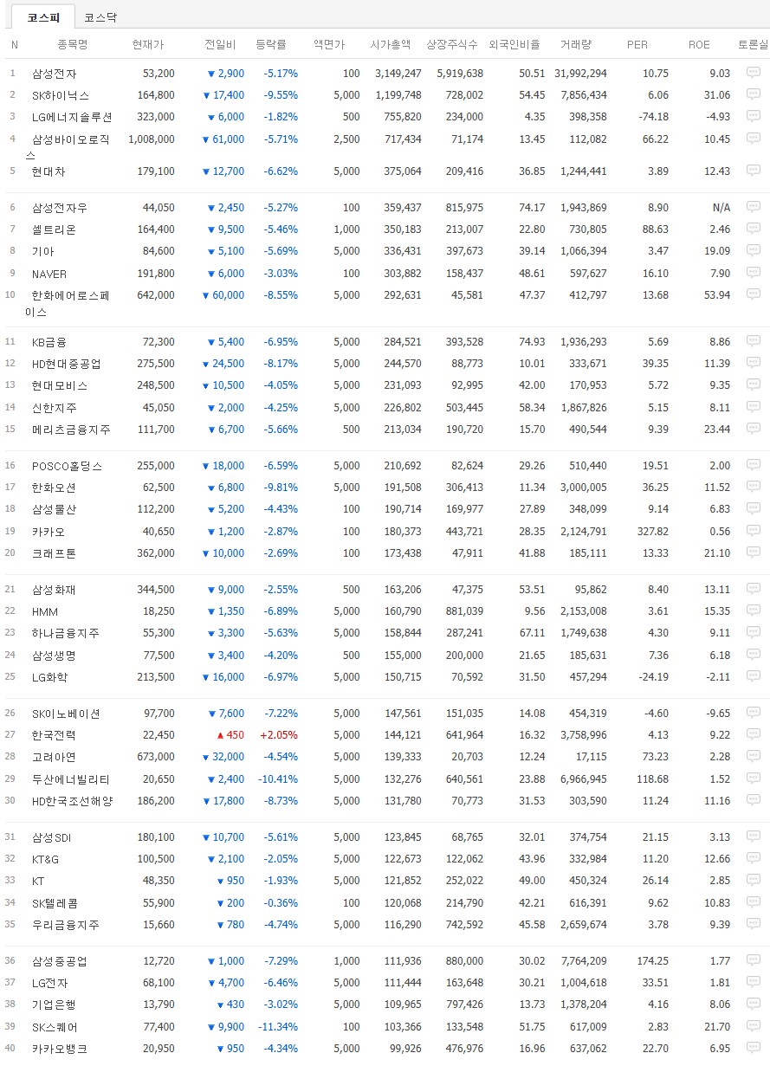Open discussion room icon for 현대차
Viewport: 770px width, 1066px height.
tap(753, 171)
